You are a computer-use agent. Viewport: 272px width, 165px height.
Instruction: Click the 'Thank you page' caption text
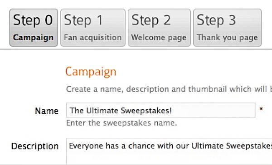tap(227, 38)
